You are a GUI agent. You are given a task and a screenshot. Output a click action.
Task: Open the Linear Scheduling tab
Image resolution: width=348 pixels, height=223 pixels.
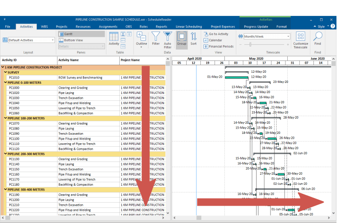coord(189,27)
